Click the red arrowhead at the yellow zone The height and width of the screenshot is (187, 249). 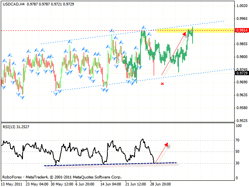(184, 35)
